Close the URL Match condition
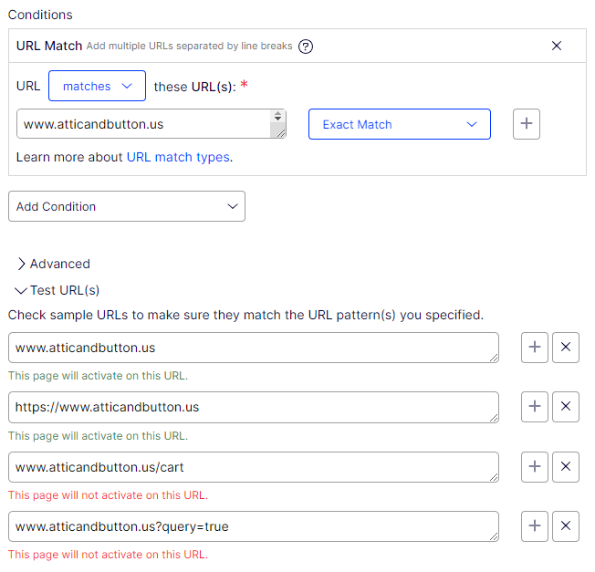The image size is (595, 572). click(557, 46)
